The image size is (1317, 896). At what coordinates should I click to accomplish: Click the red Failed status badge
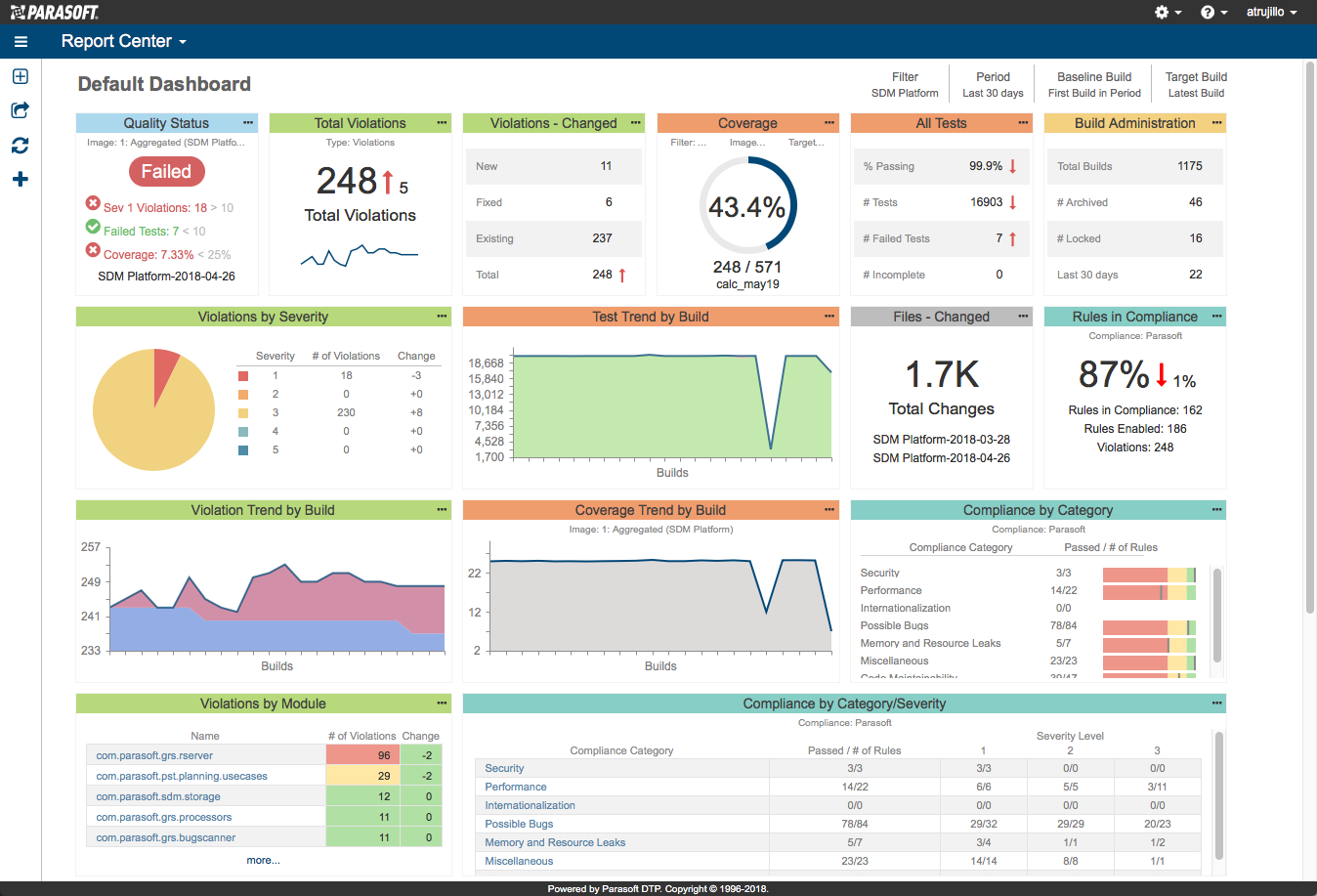(x=166, y=172)
